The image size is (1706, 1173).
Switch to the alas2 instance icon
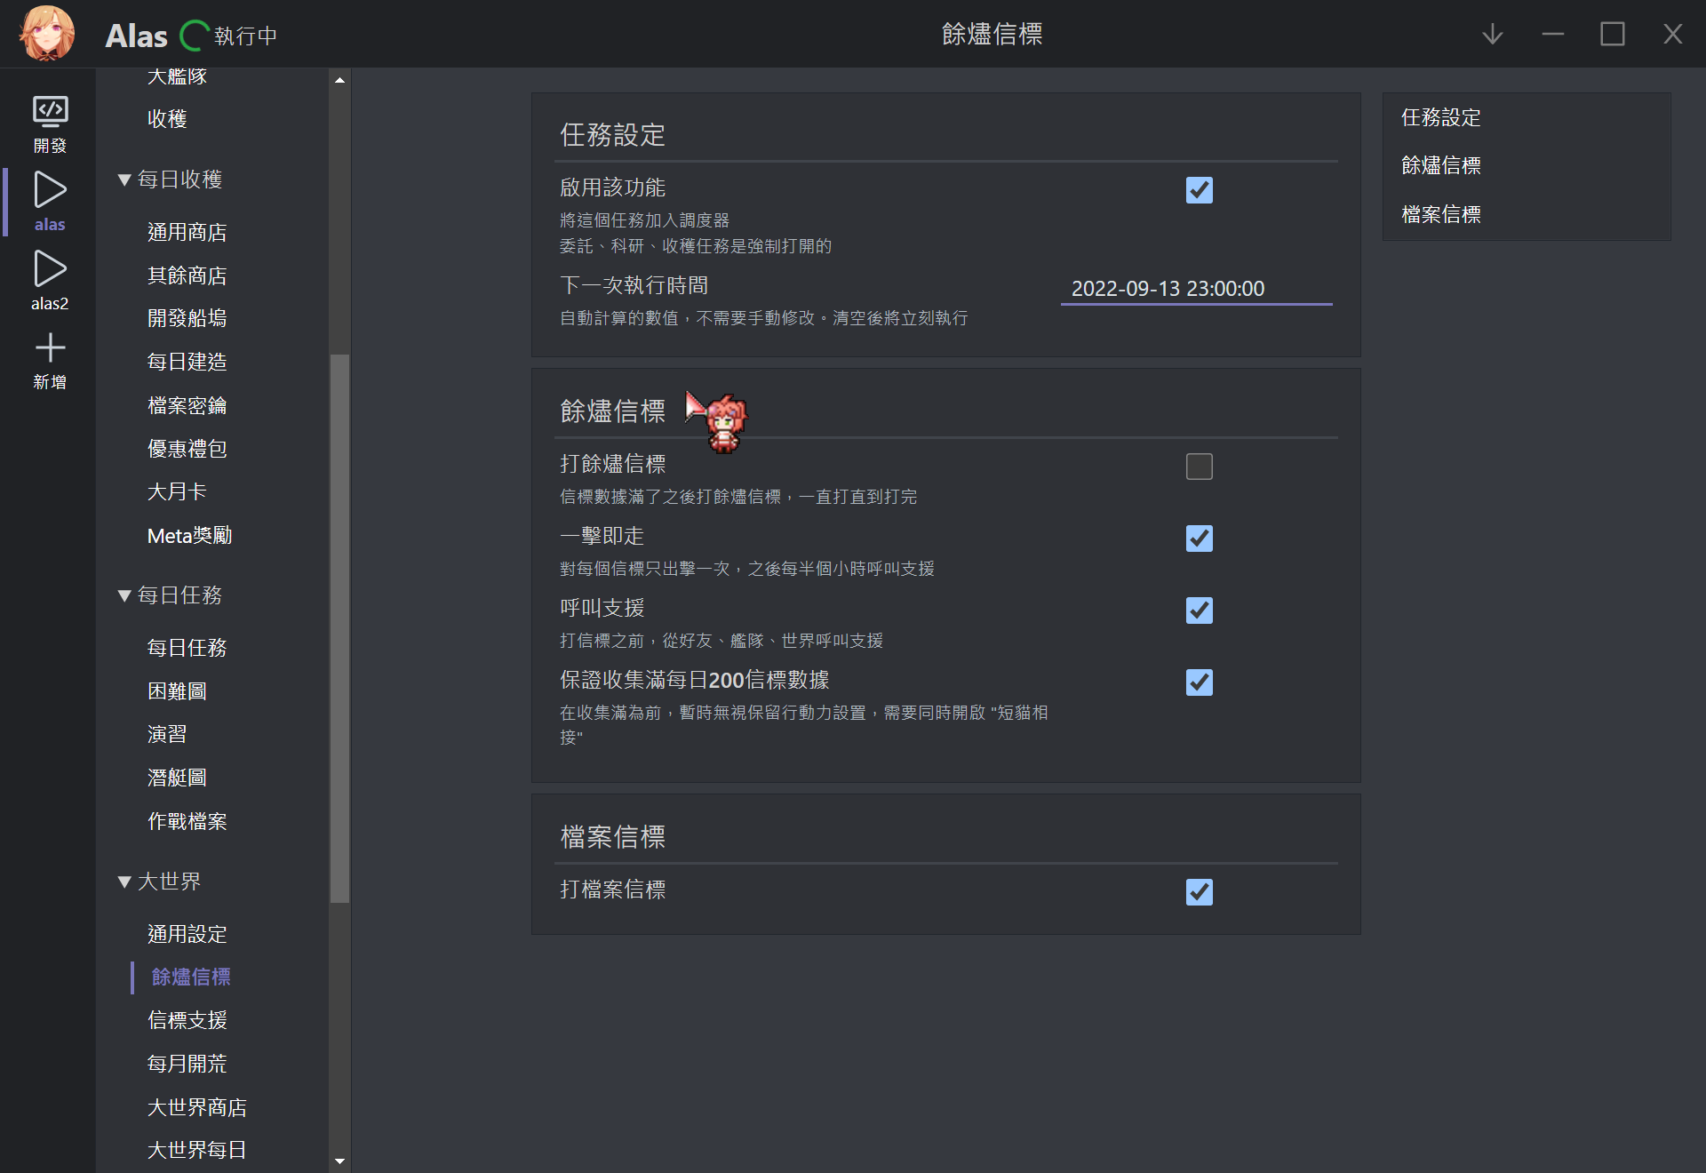coord(50,268)
